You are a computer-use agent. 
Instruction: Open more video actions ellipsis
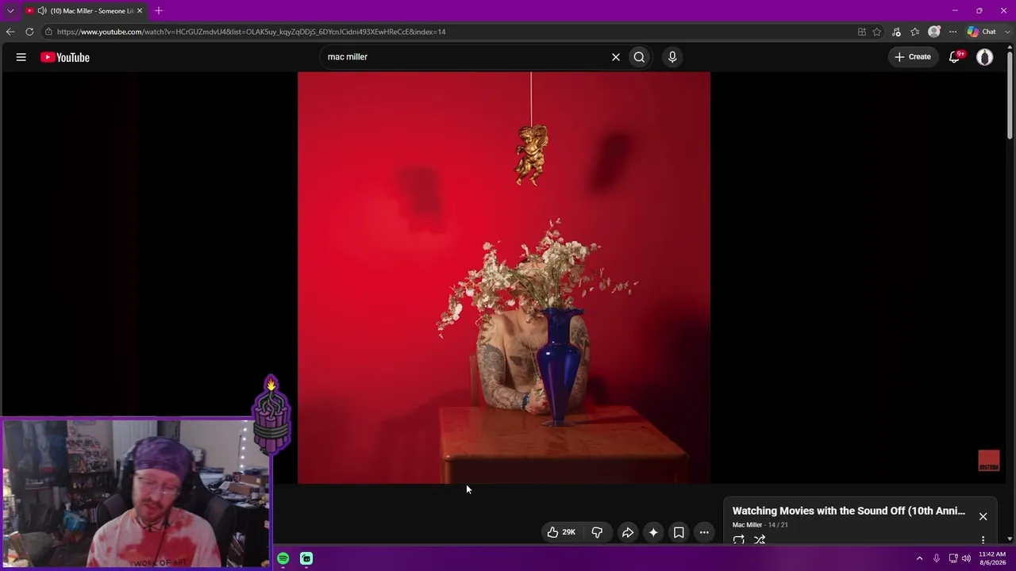tap(704, 532)
